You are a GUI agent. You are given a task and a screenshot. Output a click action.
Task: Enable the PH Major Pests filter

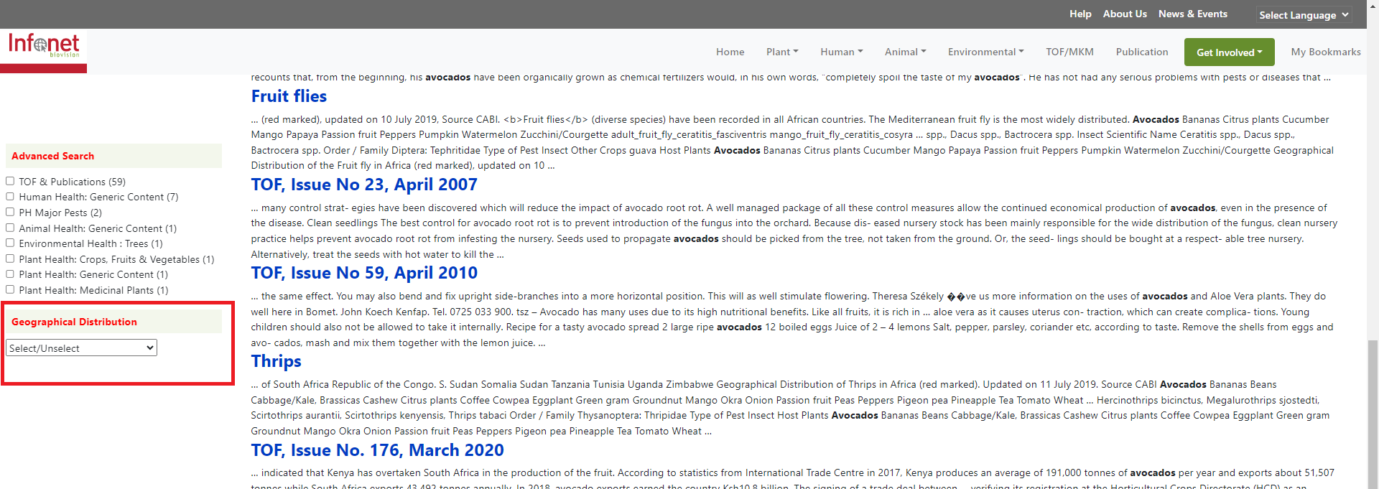[x=10, y=213]
